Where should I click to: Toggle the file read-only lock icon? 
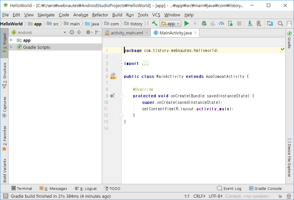(x=280, y=196)
